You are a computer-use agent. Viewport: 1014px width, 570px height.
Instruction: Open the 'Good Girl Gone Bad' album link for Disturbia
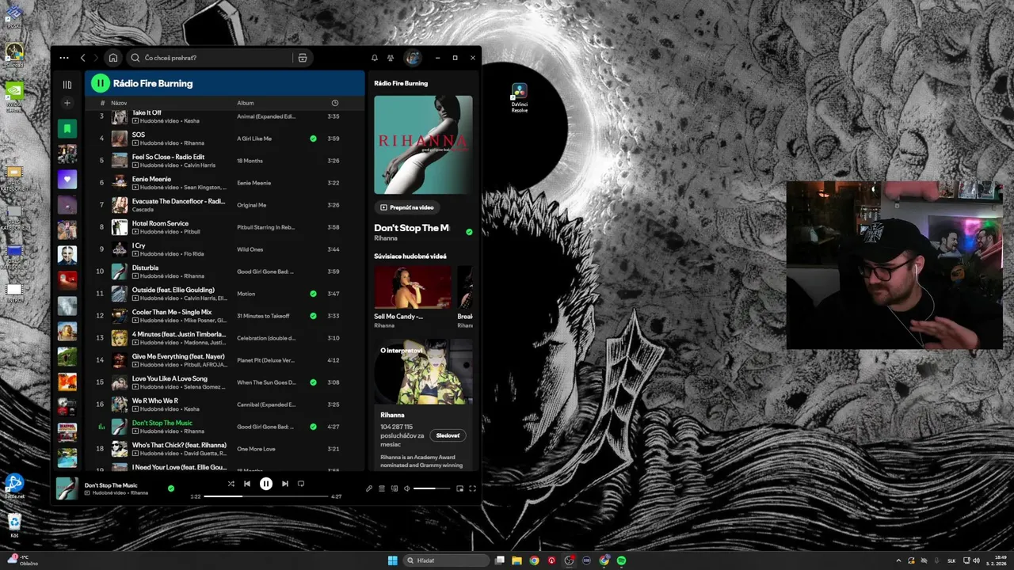[x=265, y=272]
